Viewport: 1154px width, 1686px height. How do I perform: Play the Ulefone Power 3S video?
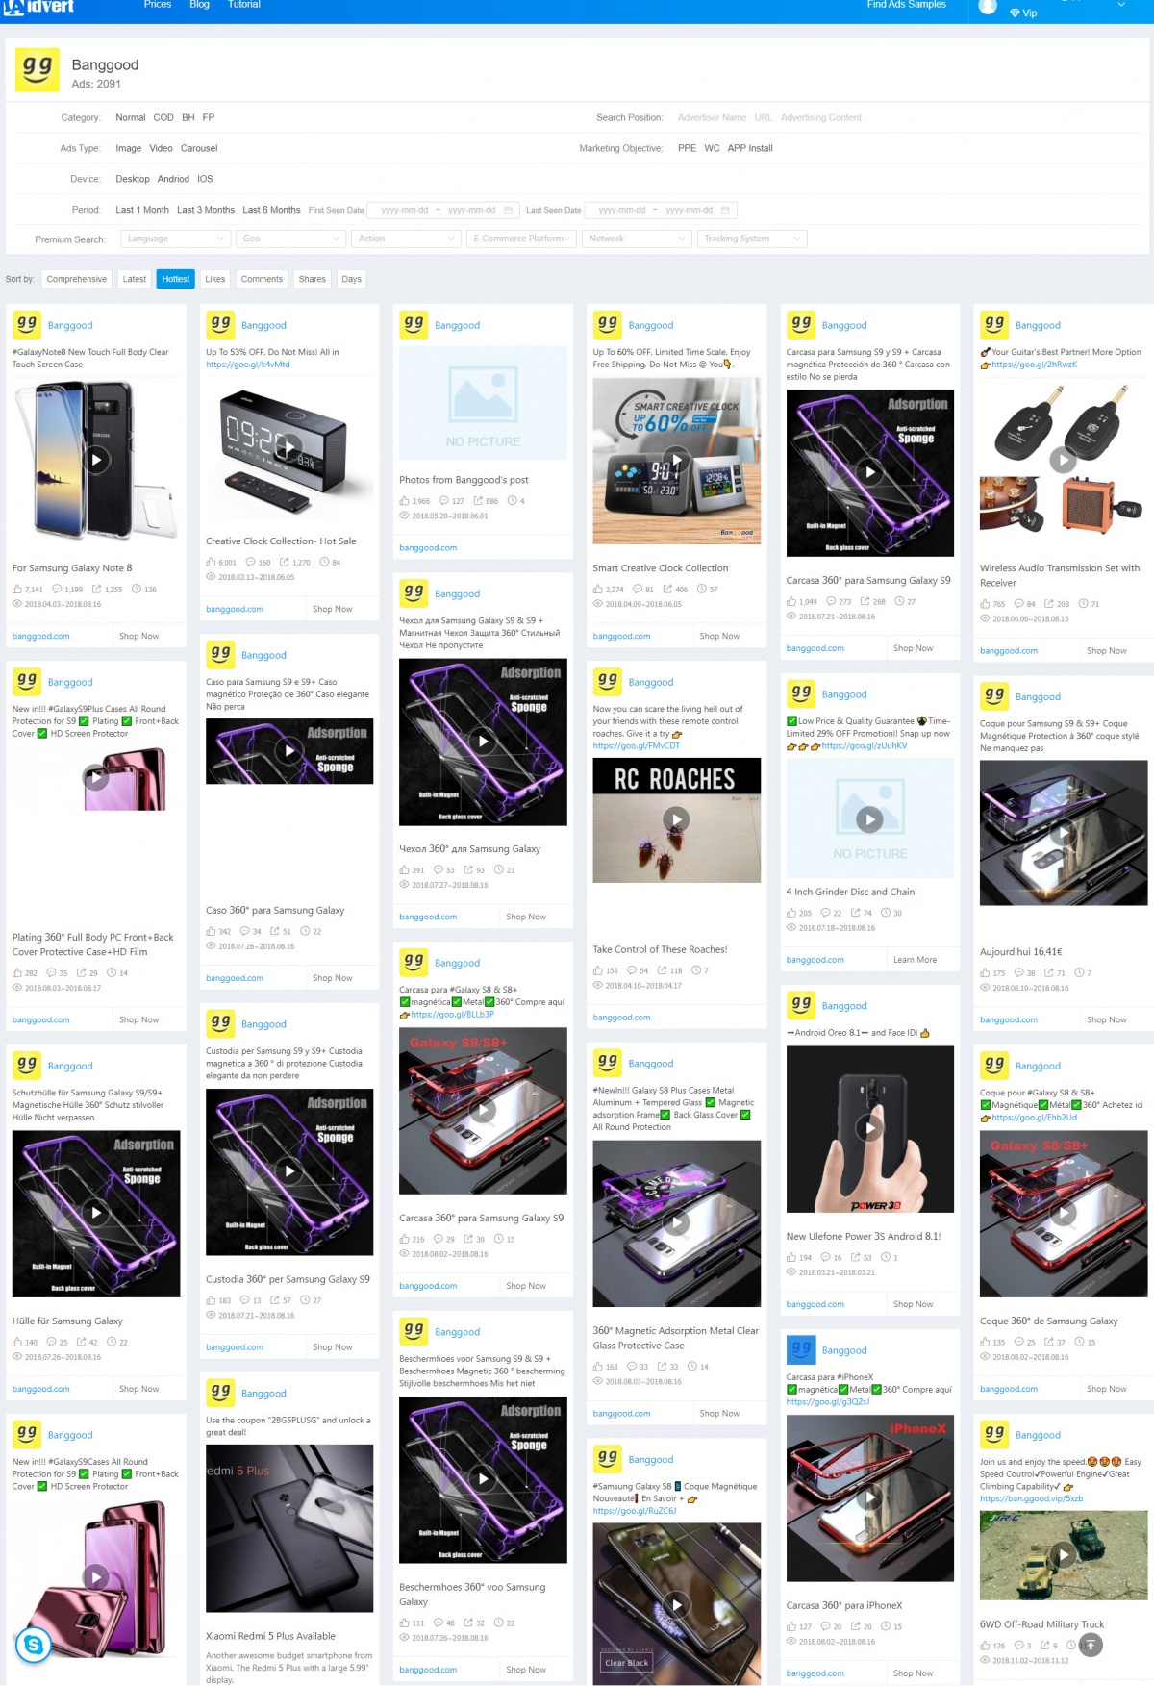point(869,1128)
